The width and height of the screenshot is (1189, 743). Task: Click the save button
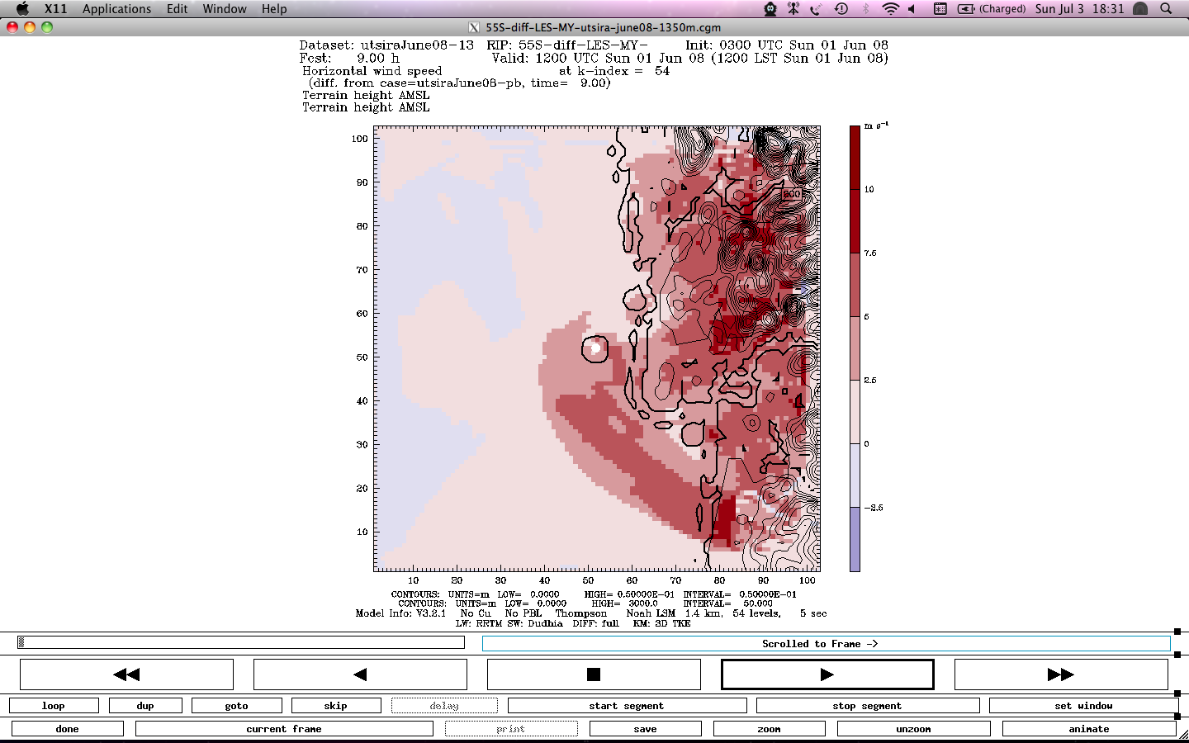pos(645,729)
